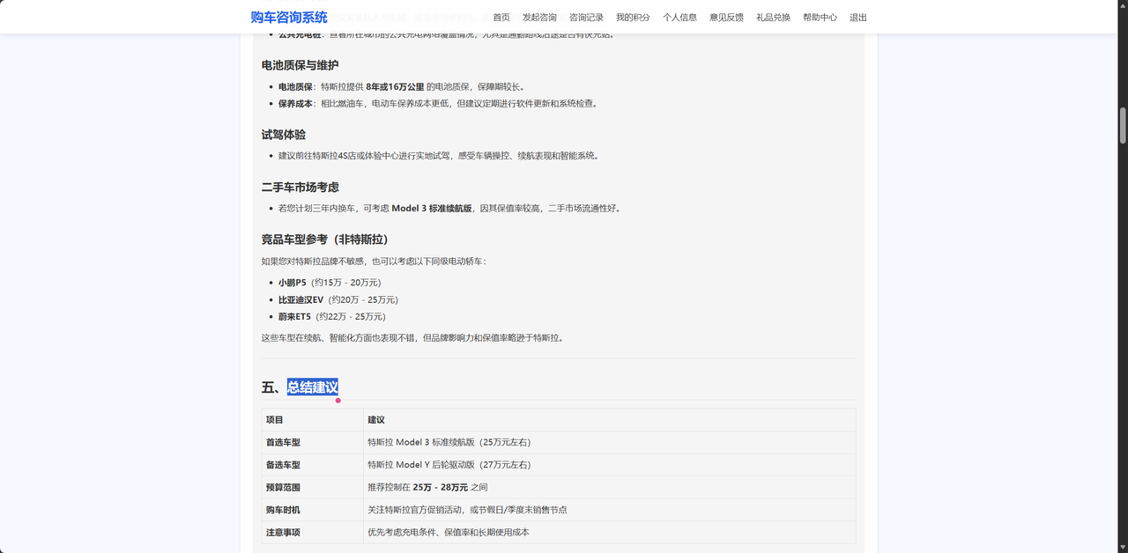Click the 项目 table header cell
This screenshot has width=1128, height=553.
coord(312,420)
